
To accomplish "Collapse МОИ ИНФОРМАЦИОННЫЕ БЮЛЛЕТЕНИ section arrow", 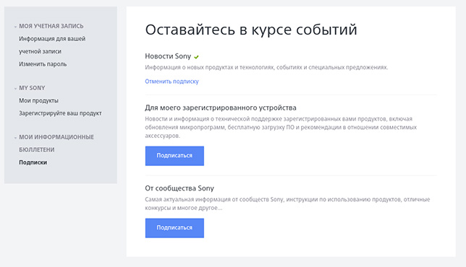I will tap(15, 138).
